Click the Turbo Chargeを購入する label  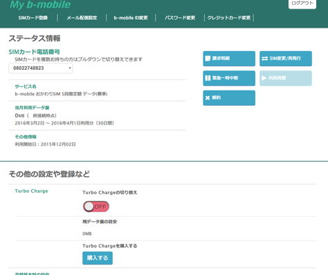(110, 246)
